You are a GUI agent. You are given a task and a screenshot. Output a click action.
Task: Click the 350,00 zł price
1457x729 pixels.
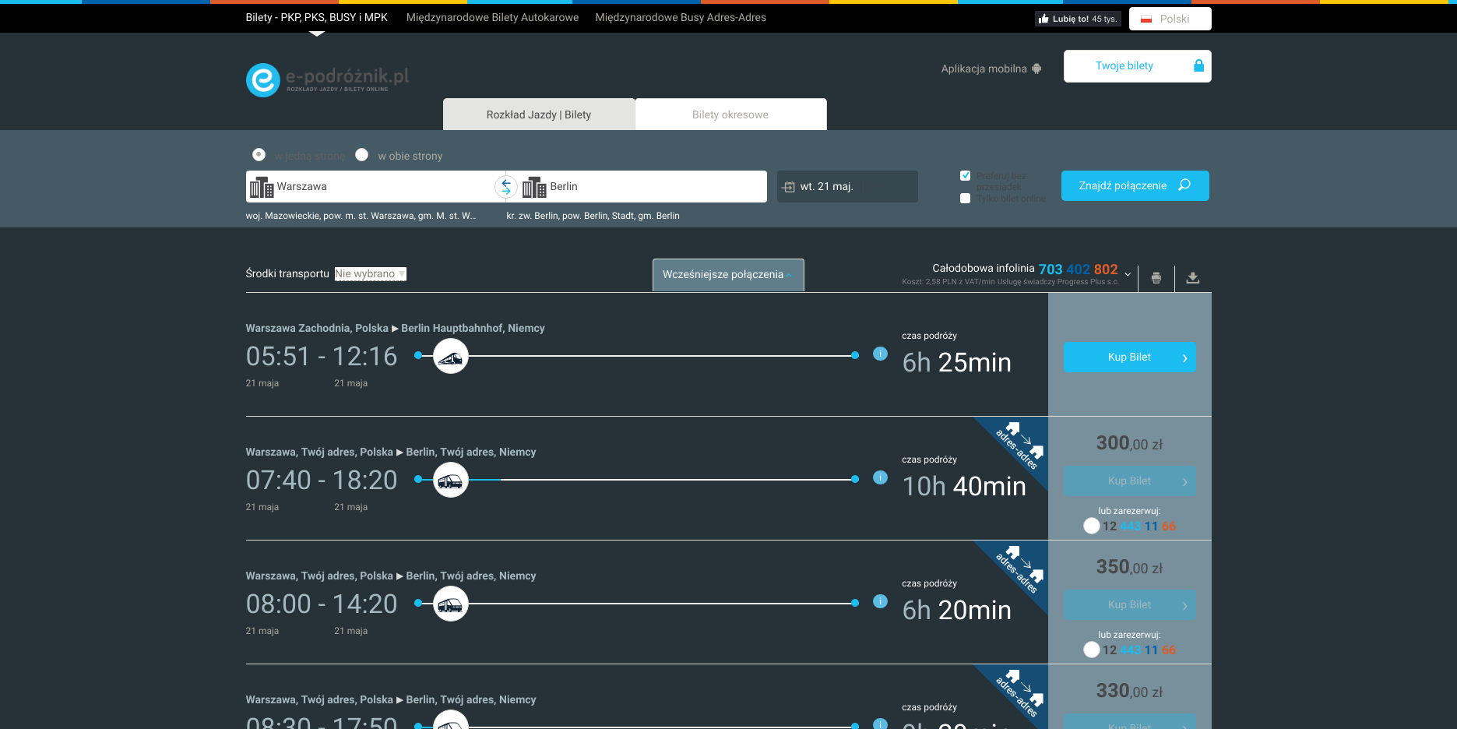coord(1130,567)
